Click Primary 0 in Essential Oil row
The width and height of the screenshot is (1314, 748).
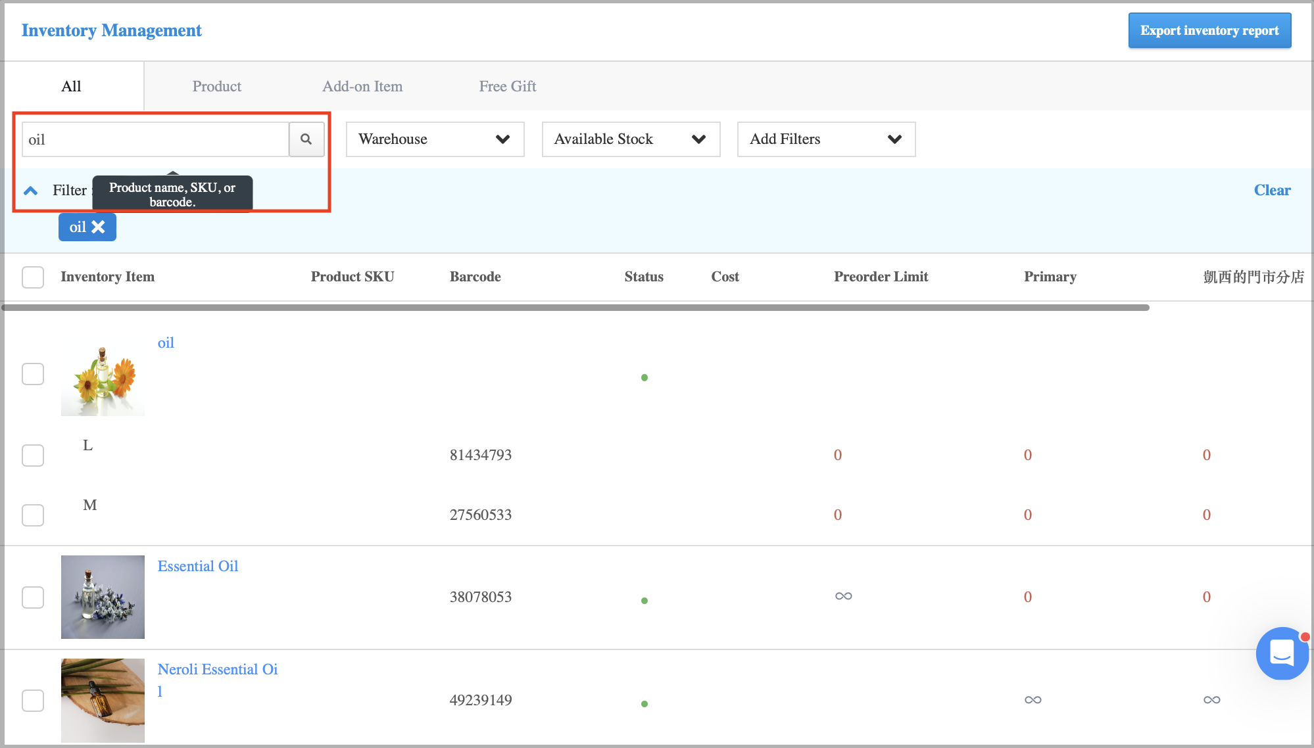click(x=1028, y=597)
